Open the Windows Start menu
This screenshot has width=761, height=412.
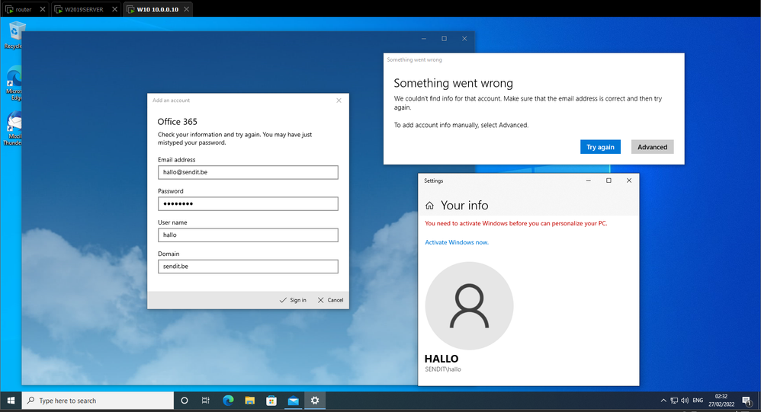(x=11, y=401)
